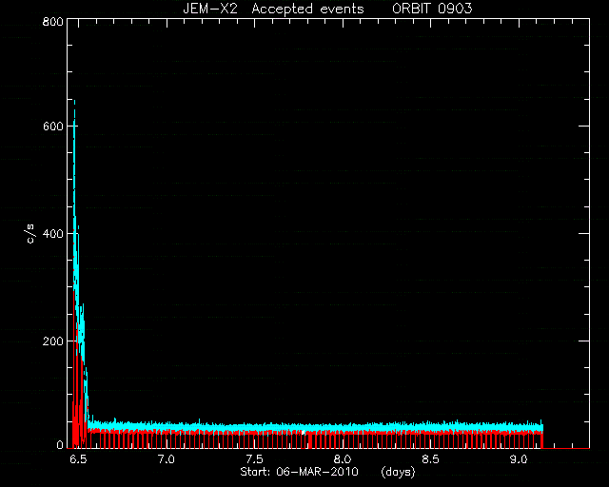Click the plot title JEM-X2 Accepted events
This screenshot has height=487, width=609.
[273, 9]
